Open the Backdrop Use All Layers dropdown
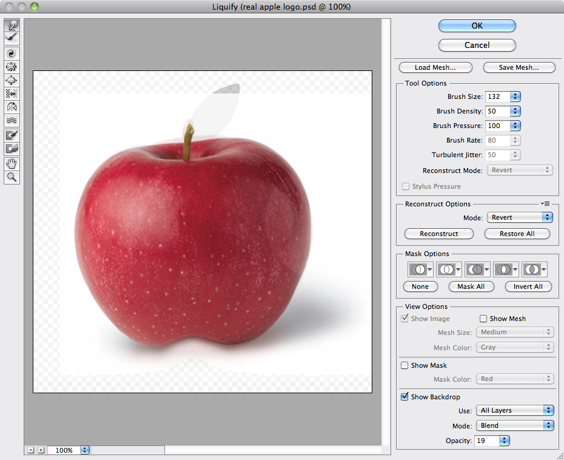The height and width of the screenshot is (460, 564). (x=515, y=410)
